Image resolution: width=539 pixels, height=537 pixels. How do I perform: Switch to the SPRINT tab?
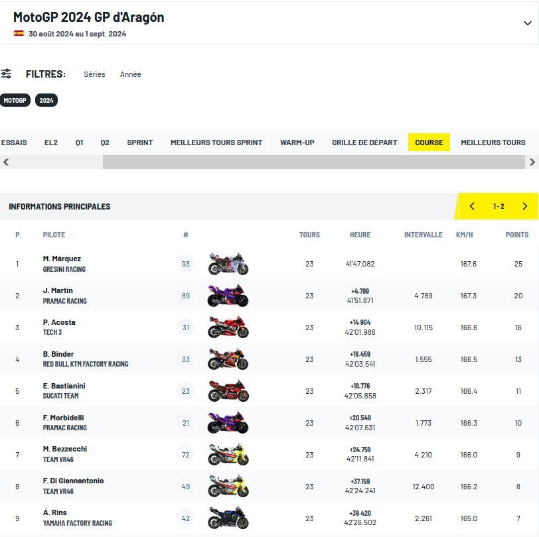click(x=139, y=143)
